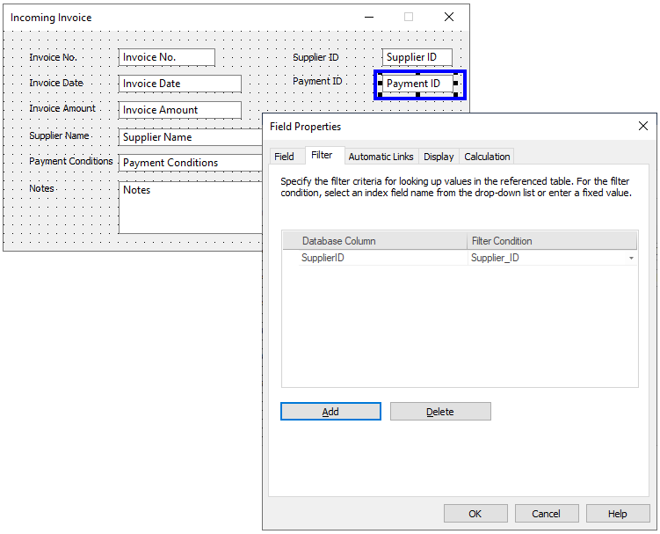
Task: Switch to the Calculation tab
Action: 487,157
